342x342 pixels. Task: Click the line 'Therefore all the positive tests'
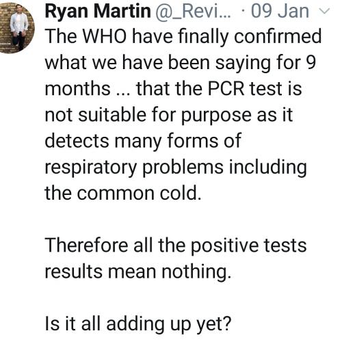tap(176, 246)
